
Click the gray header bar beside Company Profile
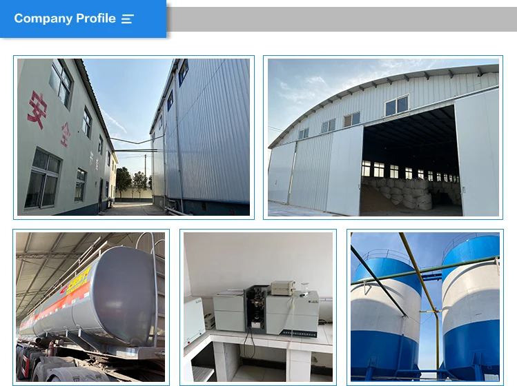tap(342, 19)
